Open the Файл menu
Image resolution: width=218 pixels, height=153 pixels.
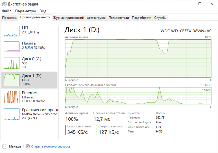tap(7, 11)
